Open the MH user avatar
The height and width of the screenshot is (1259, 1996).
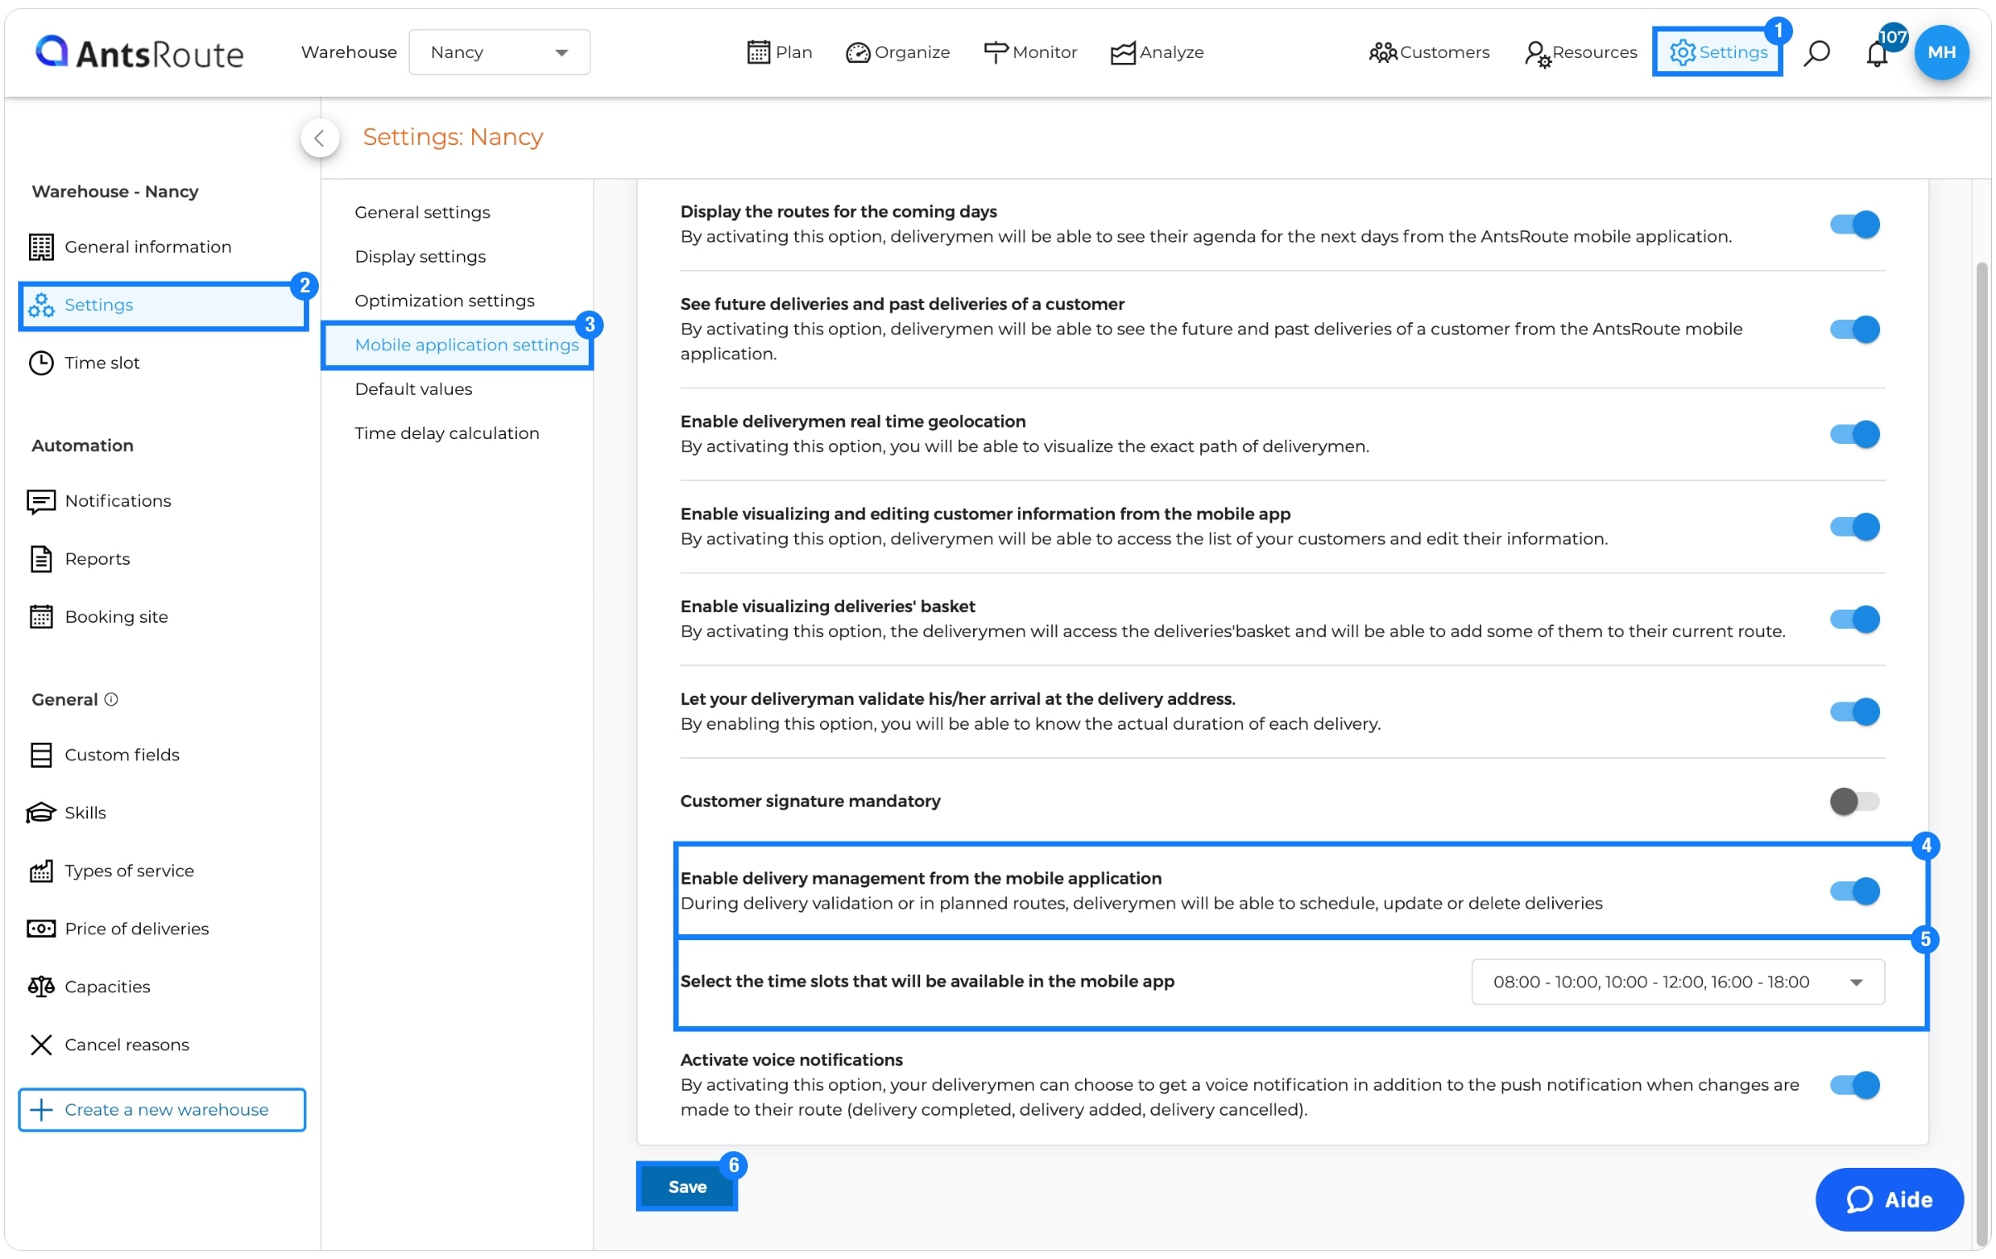[x=1941, y=52]
